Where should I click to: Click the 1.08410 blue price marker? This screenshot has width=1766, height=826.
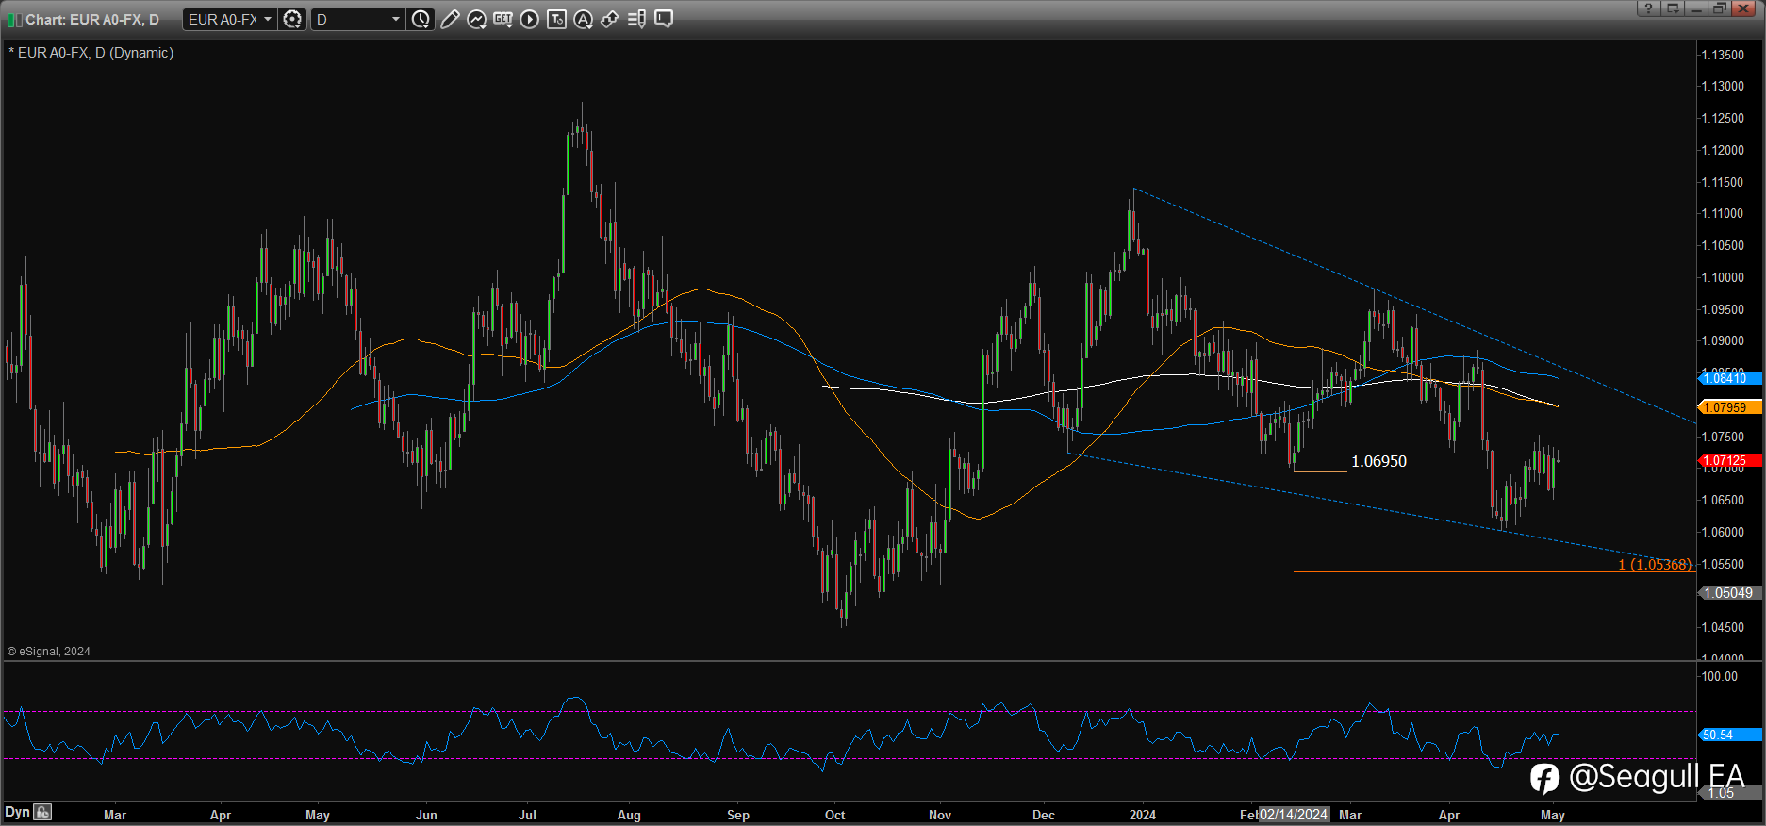(x=1729, y=378)
